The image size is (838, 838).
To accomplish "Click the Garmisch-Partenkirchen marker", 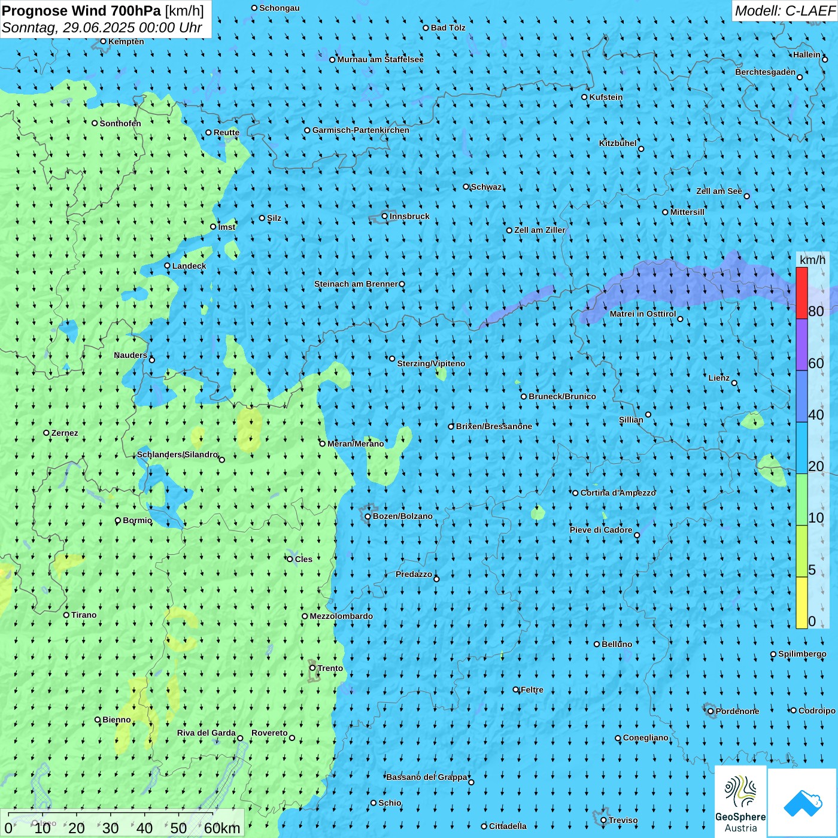I will tap(307, 130).
